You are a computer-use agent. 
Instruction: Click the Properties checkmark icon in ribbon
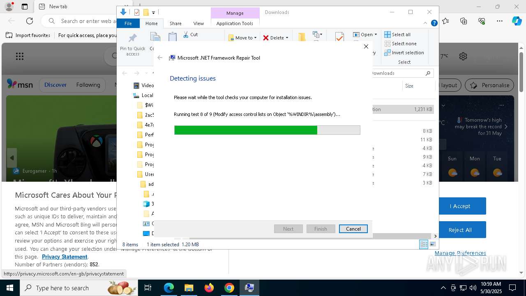(x=339, y=37)
